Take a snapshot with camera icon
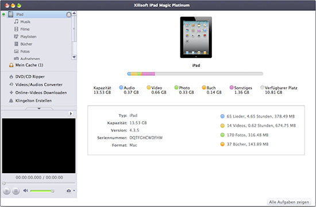 pyautogui.click(x=69, y=190)
